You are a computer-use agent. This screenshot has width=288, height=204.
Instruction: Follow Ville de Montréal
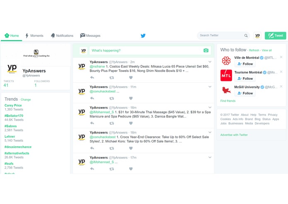click(245, 64)
